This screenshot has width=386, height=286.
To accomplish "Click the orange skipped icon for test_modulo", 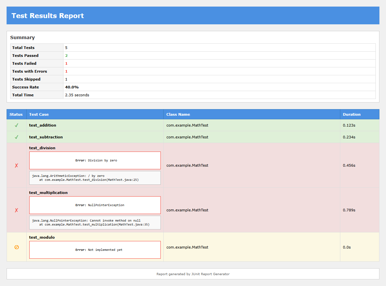I will 16,247.
